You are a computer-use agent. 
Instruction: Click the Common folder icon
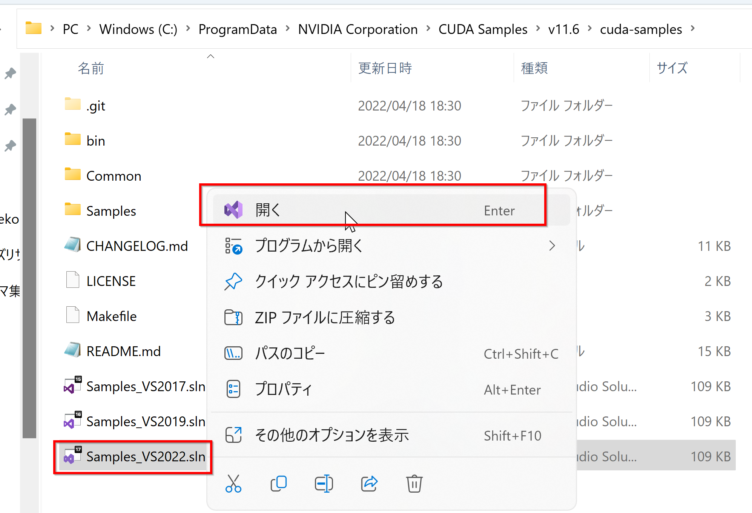72,174
